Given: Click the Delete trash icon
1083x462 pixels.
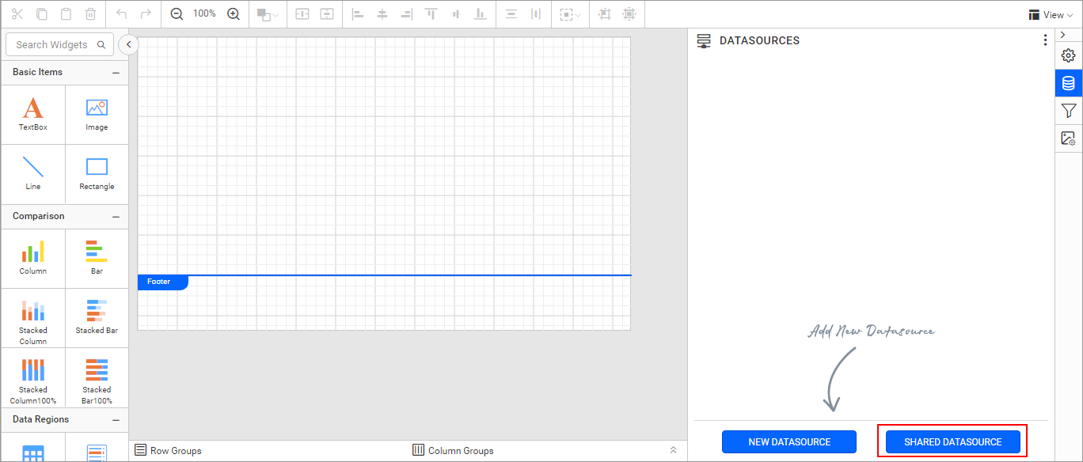Looking at the screenshot, I should (x=91, y=14).
